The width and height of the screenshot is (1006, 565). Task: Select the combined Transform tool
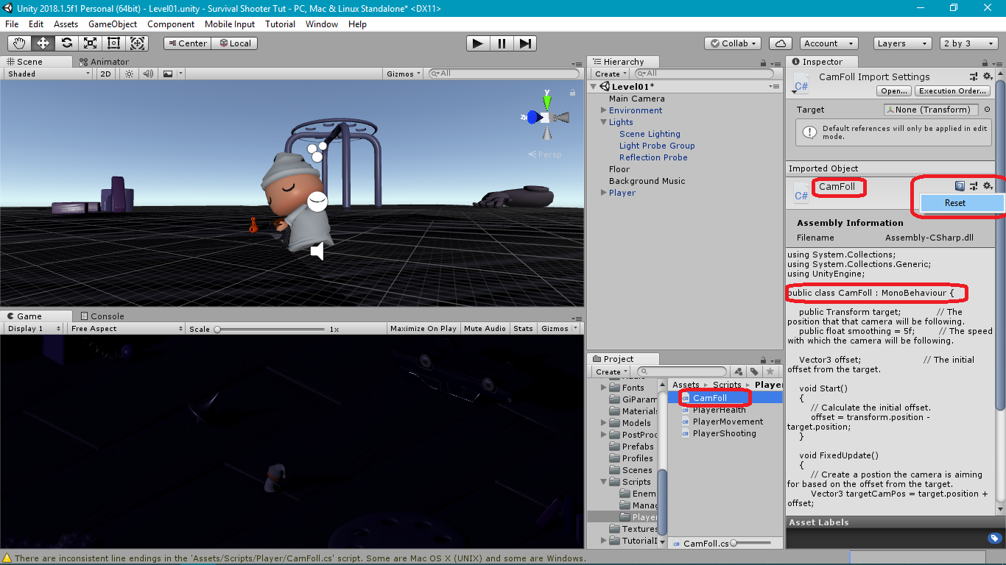pyautogui.click(x=138, y=43)
